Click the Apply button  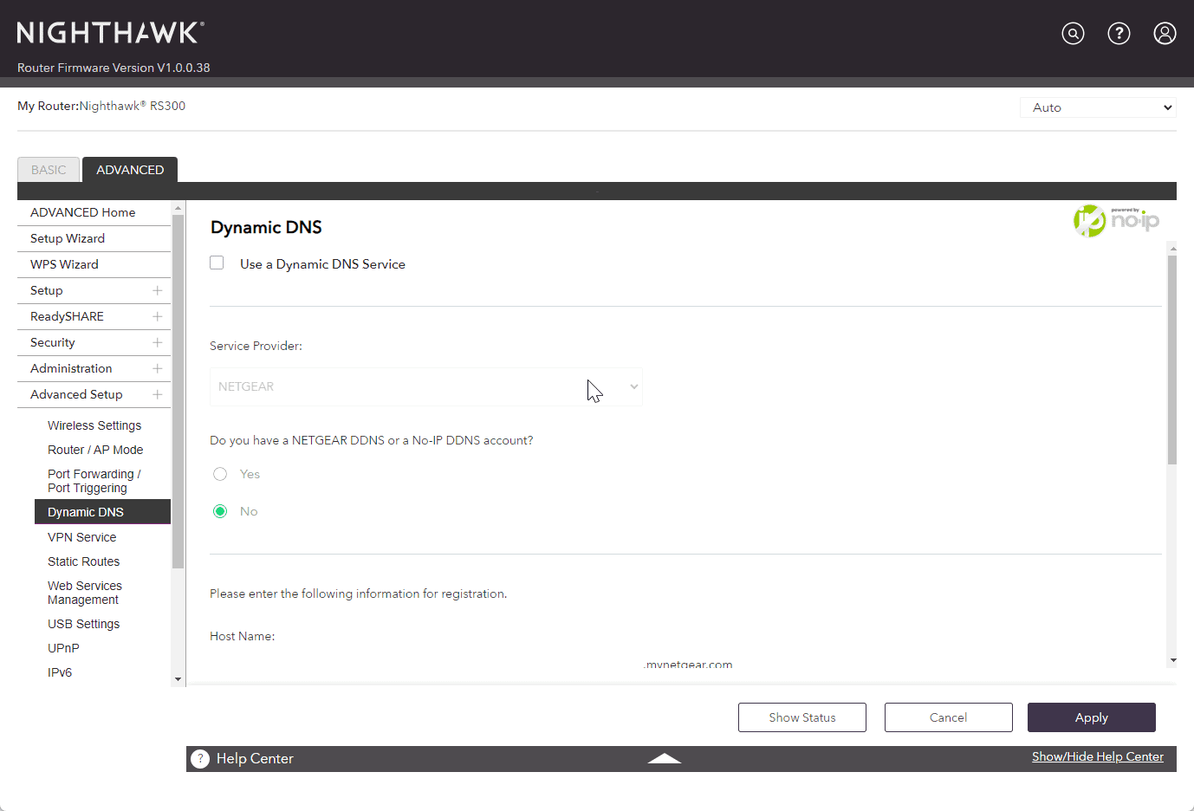click(1091, 717)
